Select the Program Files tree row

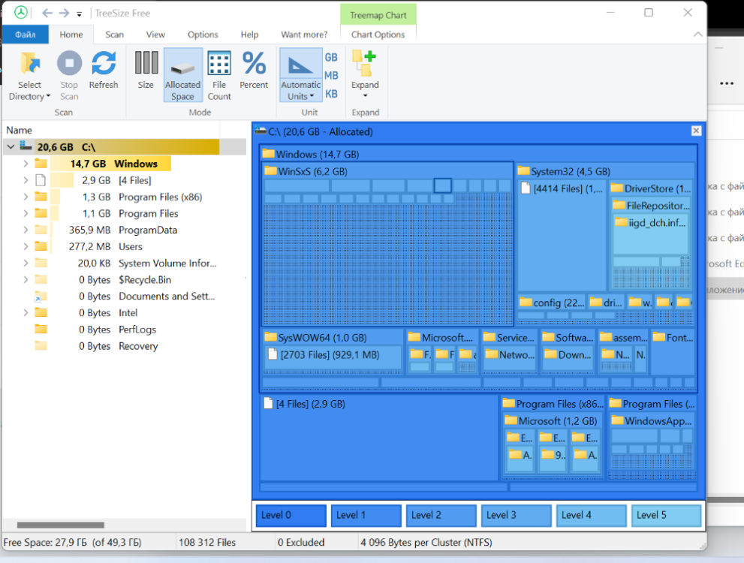coord(125,213)
